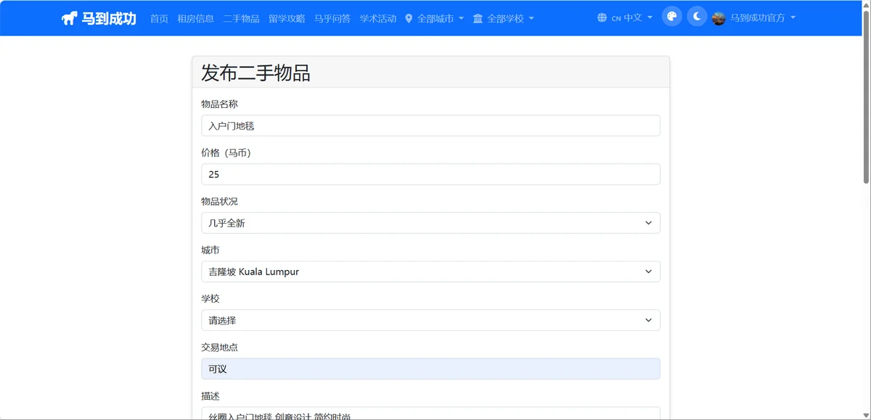Image resolution: width=871 pixels, height=420 pixels.
Task: Expand 城市 select showing 吉隆坡 Kuala Lumpur
Action: click(x=430, y=272)
